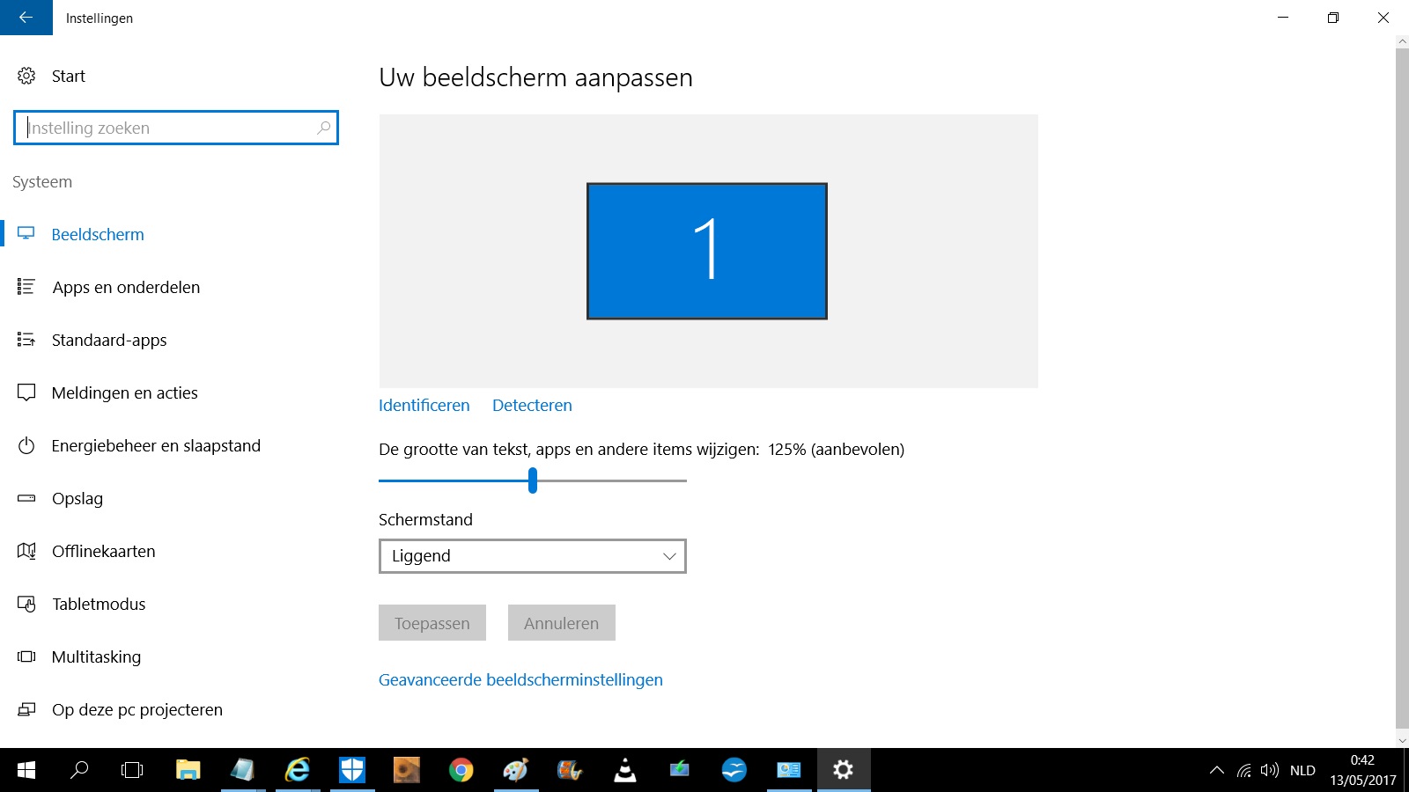
Task: Click the Start gear icon
Action: (26, 77)
